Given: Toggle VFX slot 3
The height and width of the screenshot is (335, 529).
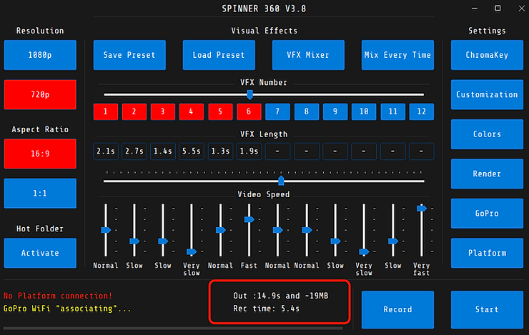Looking at the screenshot, I should (163, 111).
